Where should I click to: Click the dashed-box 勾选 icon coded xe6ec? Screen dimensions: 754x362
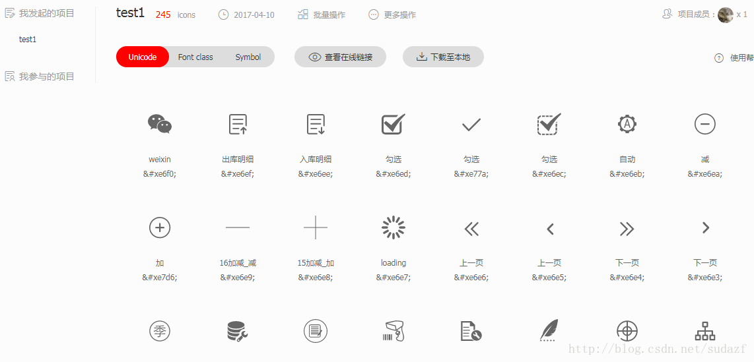(549, 125)
